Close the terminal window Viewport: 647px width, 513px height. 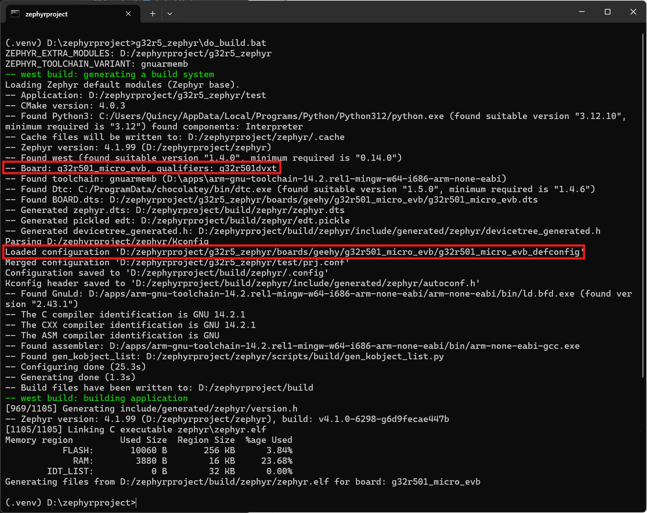(x=633, y=12)
